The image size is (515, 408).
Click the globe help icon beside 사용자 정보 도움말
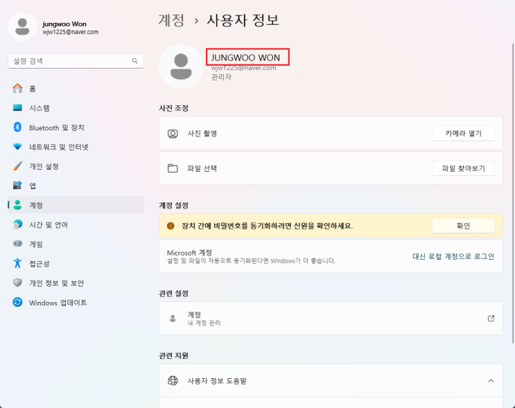(x=173, y=381)
